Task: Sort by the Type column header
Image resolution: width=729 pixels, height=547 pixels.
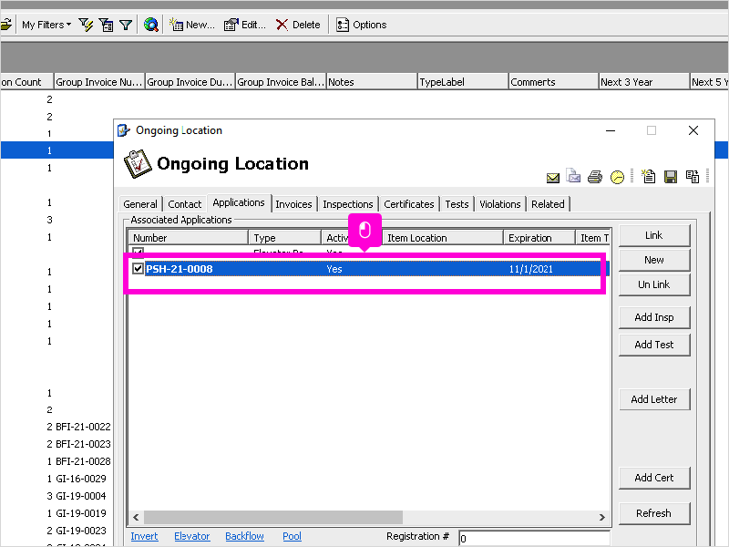Action: [285, 238]
